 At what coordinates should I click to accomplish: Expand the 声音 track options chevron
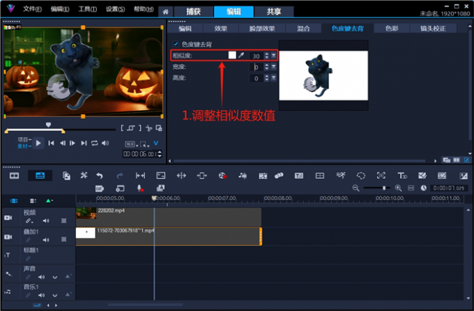pos(54,277)
